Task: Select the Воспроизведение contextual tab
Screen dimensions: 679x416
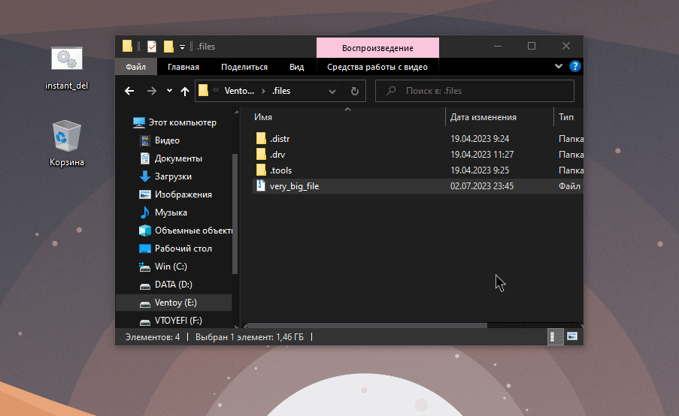Action: coord(377,48)
